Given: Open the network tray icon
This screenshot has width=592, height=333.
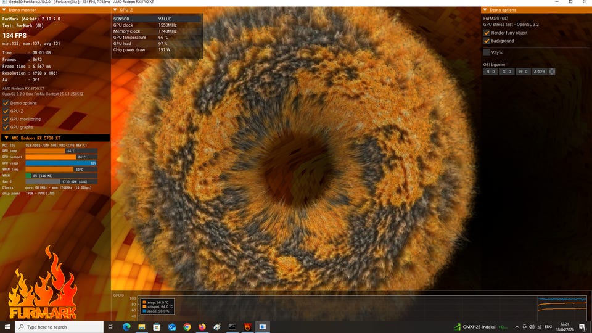Looking at the screenshot, I should [x=540, y=327].
